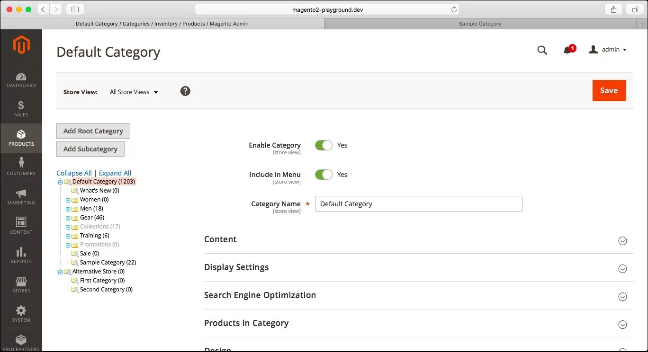
Task: Open the admin account menu
Action: (608, 50)
